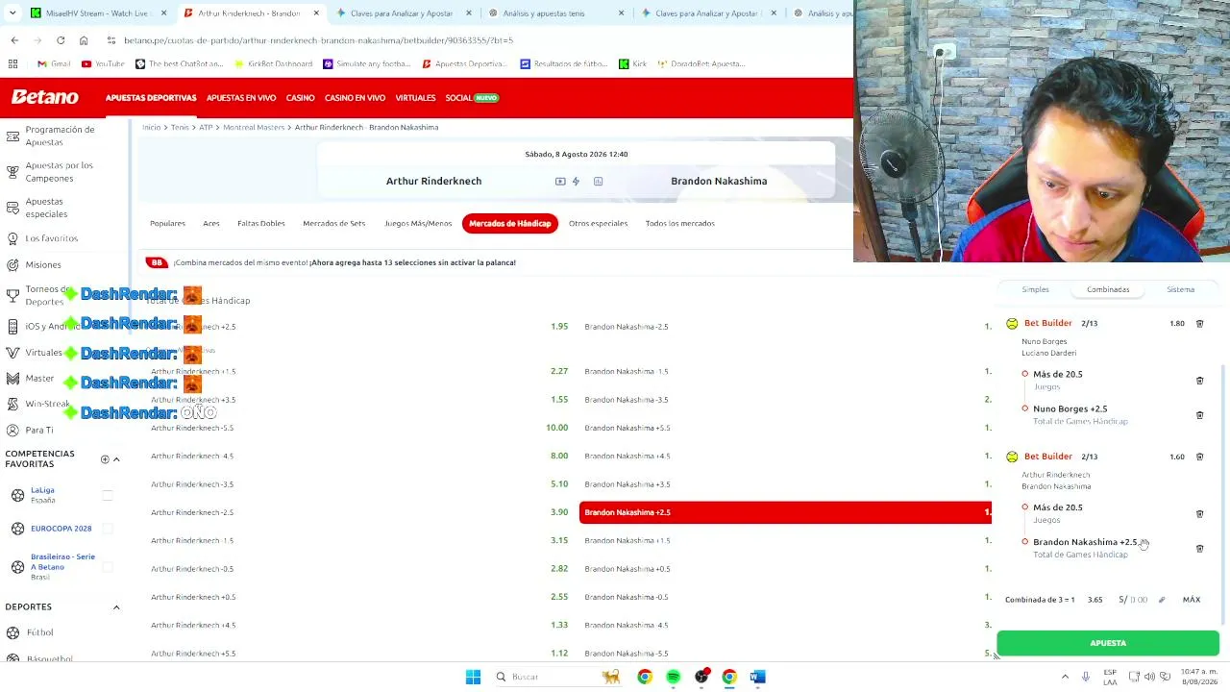The width and height of the screenshot is (1230, 692).
Task: Open Los favoritos in the sidebar
Action: [x=52, y=238]
